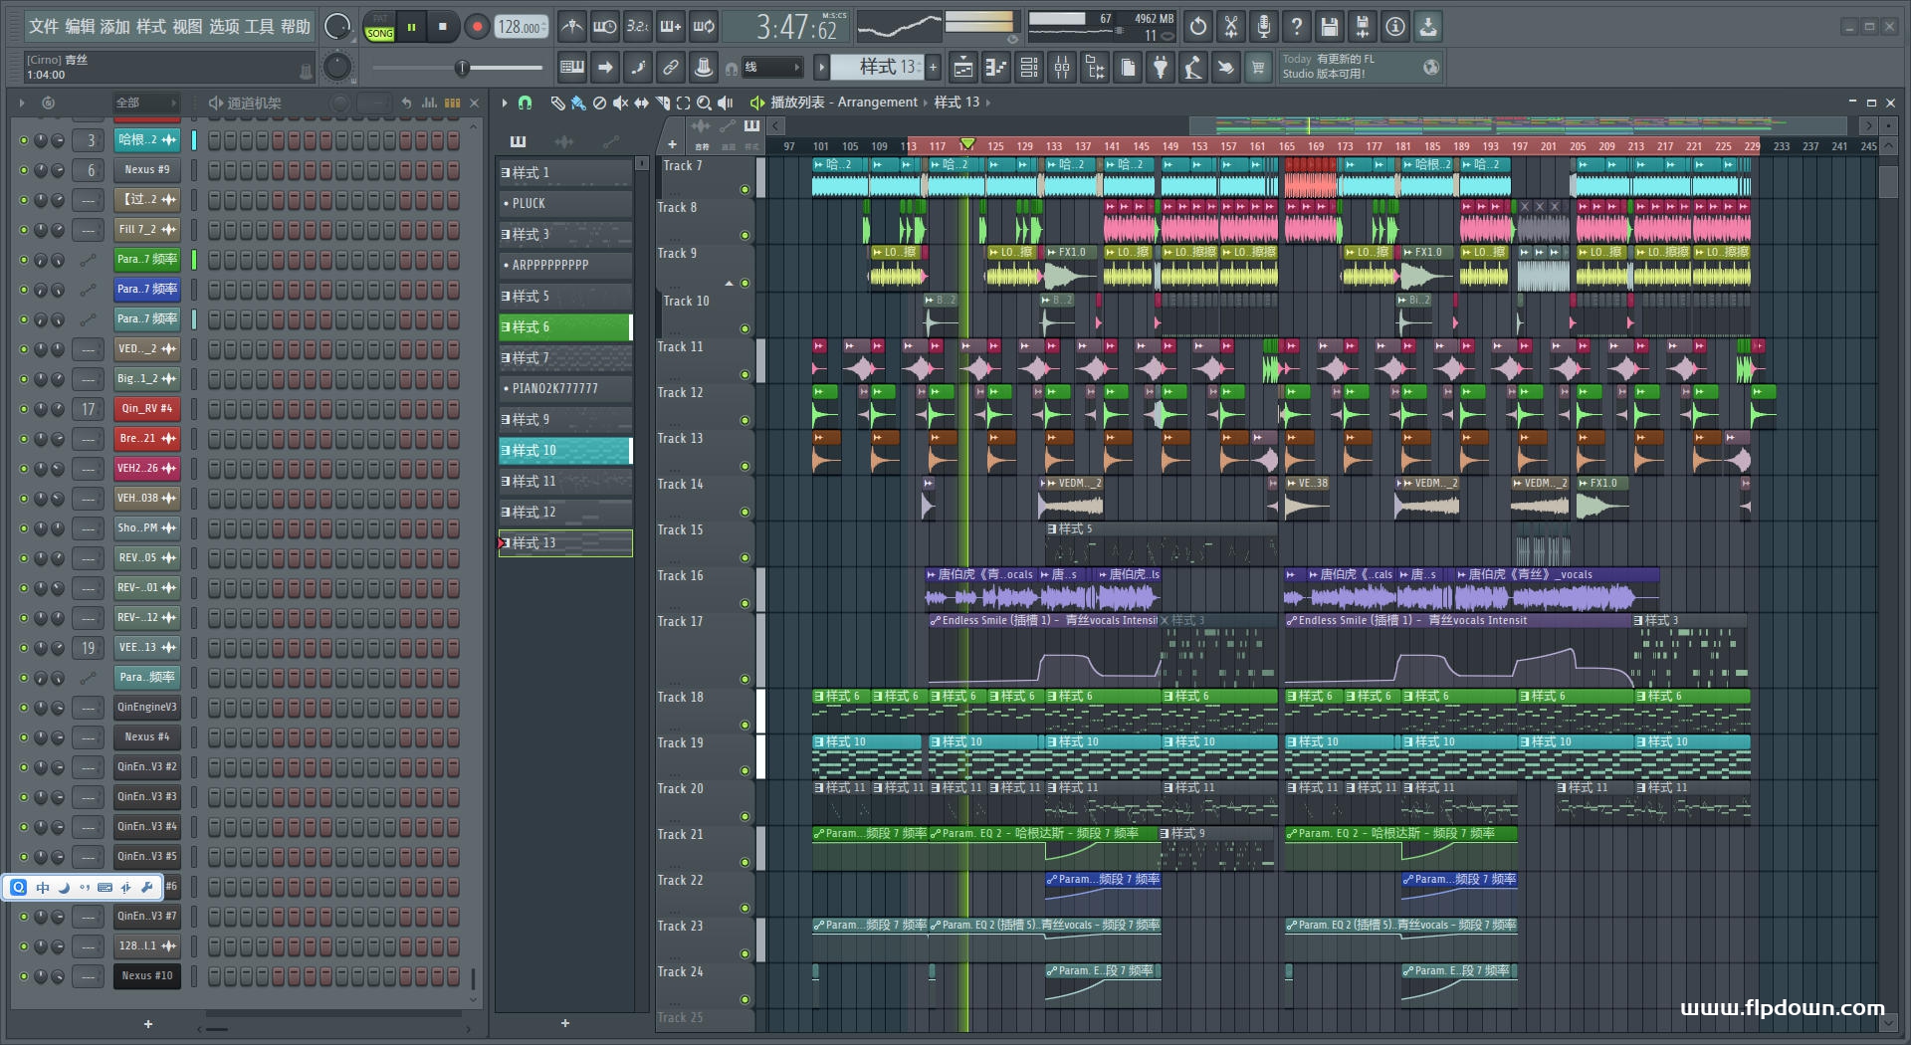The height and width of the screenshot is (1045, 1911).
Task: Toggle the playlist snap magnet icon
Action: click(x=526, y=103)
